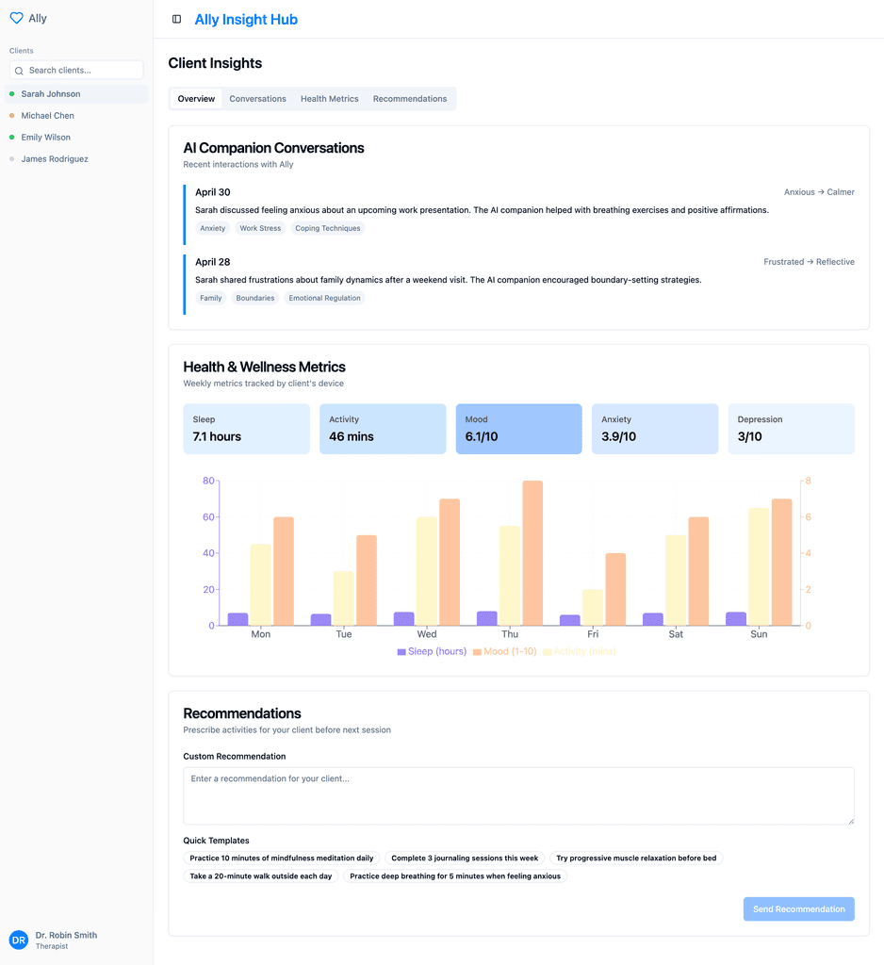This screenshot has height=965, width=884.
Task: Select client Sarah Johnson
Action: point(76,93)
